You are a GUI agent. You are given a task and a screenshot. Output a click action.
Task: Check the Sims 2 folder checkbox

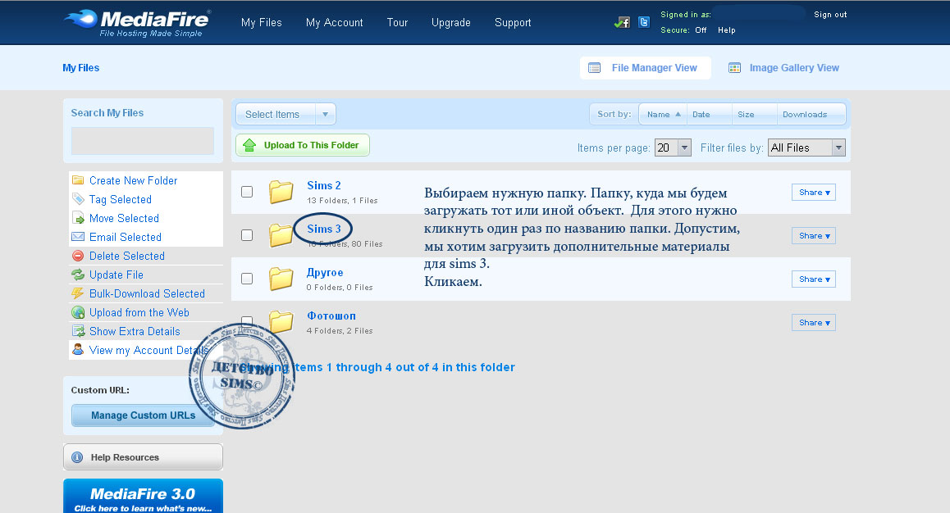tap(247, 192)
